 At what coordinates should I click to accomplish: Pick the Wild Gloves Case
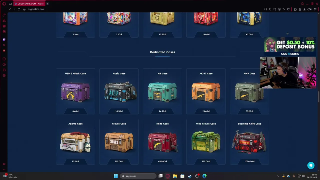tap(206, 141)
